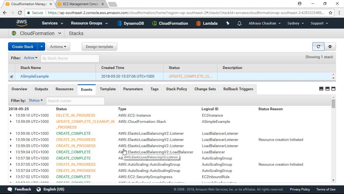Focus the By Stack Name filter field
This screenshot has height=194, width=344.
[70, 58]
